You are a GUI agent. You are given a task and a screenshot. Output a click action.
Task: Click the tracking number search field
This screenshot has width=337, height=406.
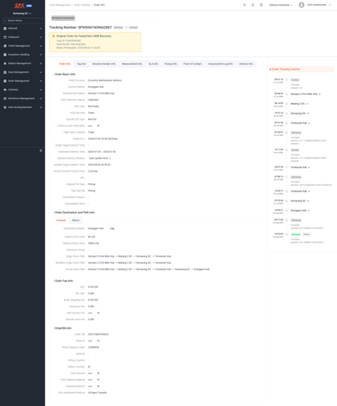click(102, 18)
